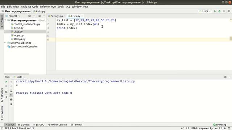Screen dimensions: 232x130
Task: Open the Edit menu
Action: (x=9, y=6)
